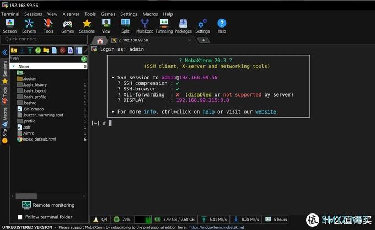Select the .vimrc file

(x=25, y=133)
